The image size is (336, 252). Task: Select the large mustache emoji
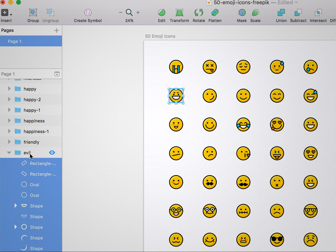tap(243, 182)
